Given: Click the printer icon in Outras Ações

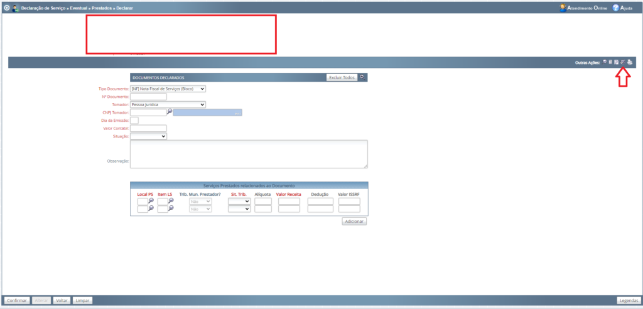Looking at the screenshot, I should coord(629,62).
